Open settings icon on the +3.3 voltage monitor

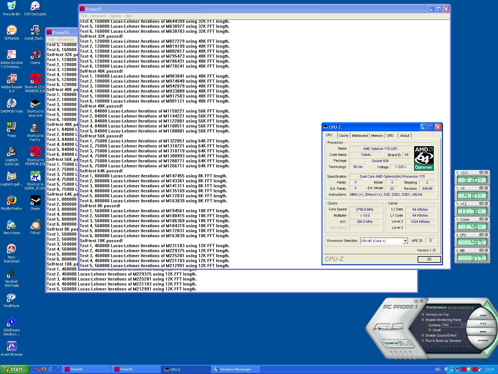pos(481,172)
